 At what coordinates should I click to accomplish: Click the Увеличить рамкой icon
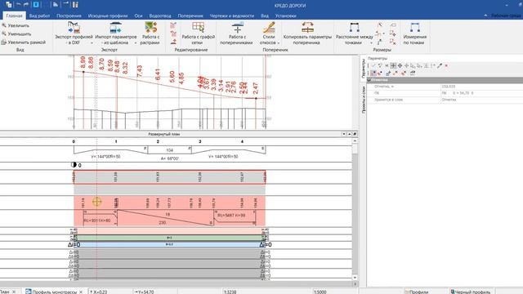[3, 42]
